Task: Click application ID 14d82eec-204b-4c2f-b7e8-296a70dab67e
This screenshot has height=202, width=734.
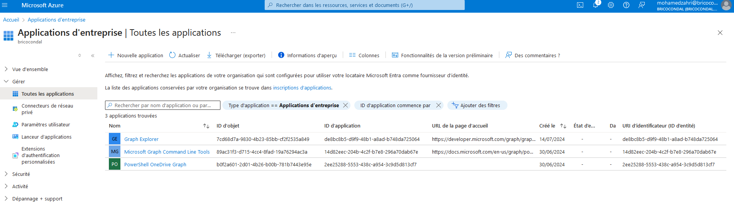Action: point(371,152)
